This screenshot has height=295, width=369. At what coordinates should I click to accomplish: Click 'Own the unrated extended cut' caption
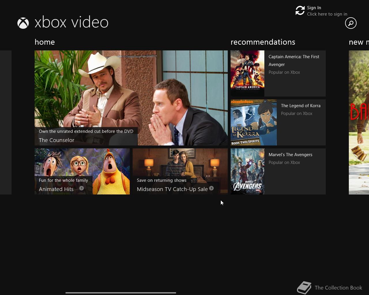click(x=86, y=131)
